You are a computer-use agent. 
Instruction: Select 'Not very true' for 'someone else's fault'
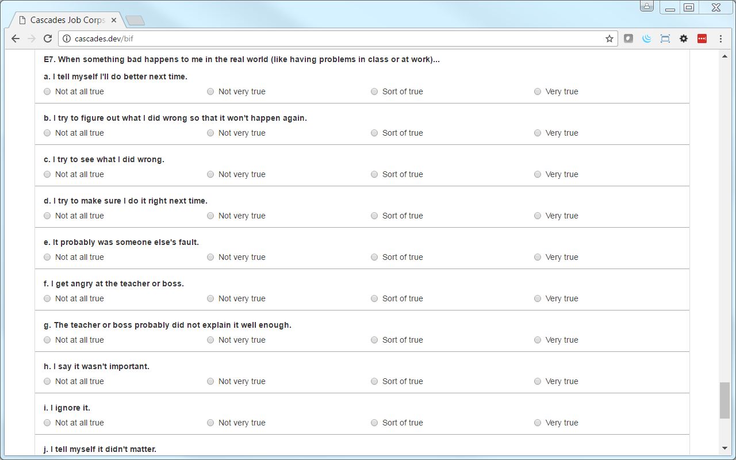210,257
